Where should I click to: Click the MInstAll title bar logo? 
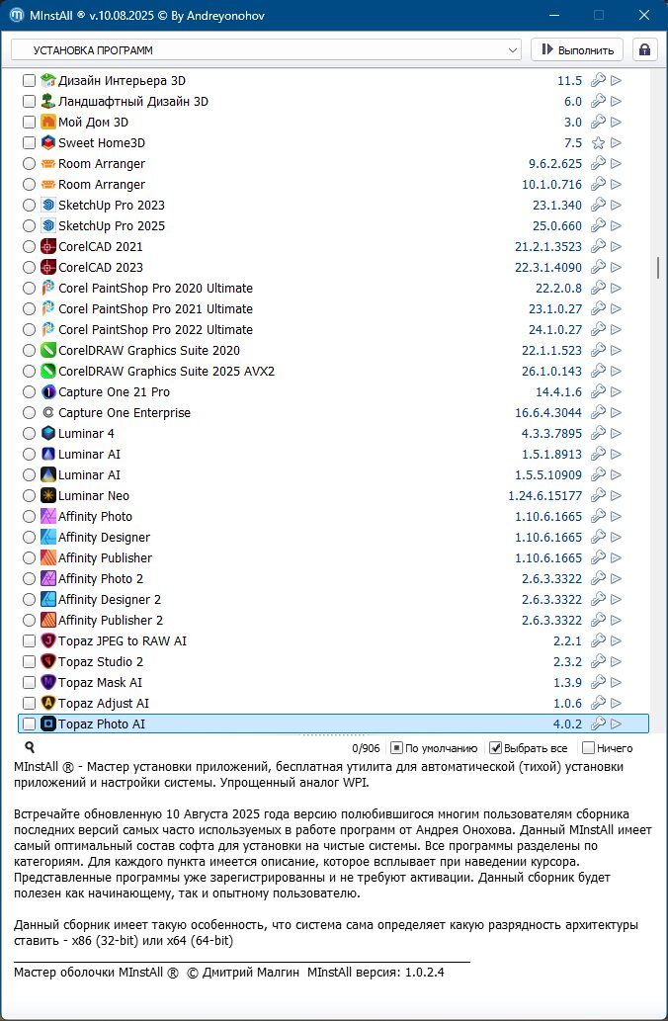(x=17, y=15)
